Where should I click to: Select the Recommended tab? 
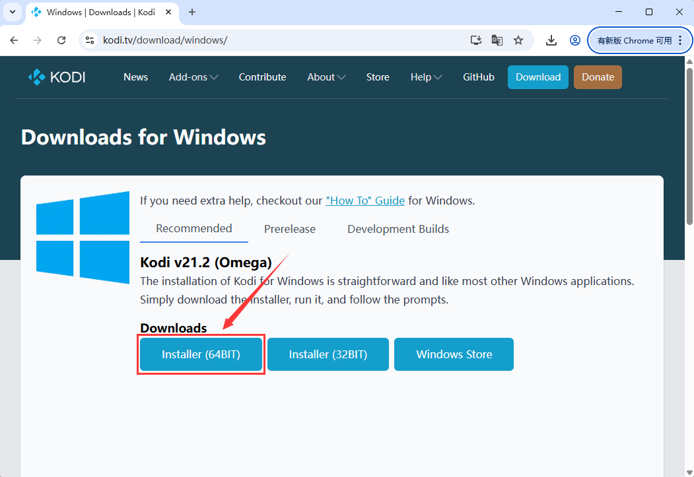point(194,228)
